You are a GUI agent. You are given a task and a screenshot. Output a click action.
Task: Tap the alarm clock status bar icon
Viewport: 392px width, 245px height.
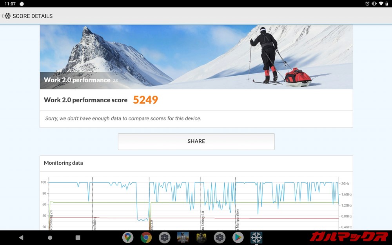tap(367, 4)
